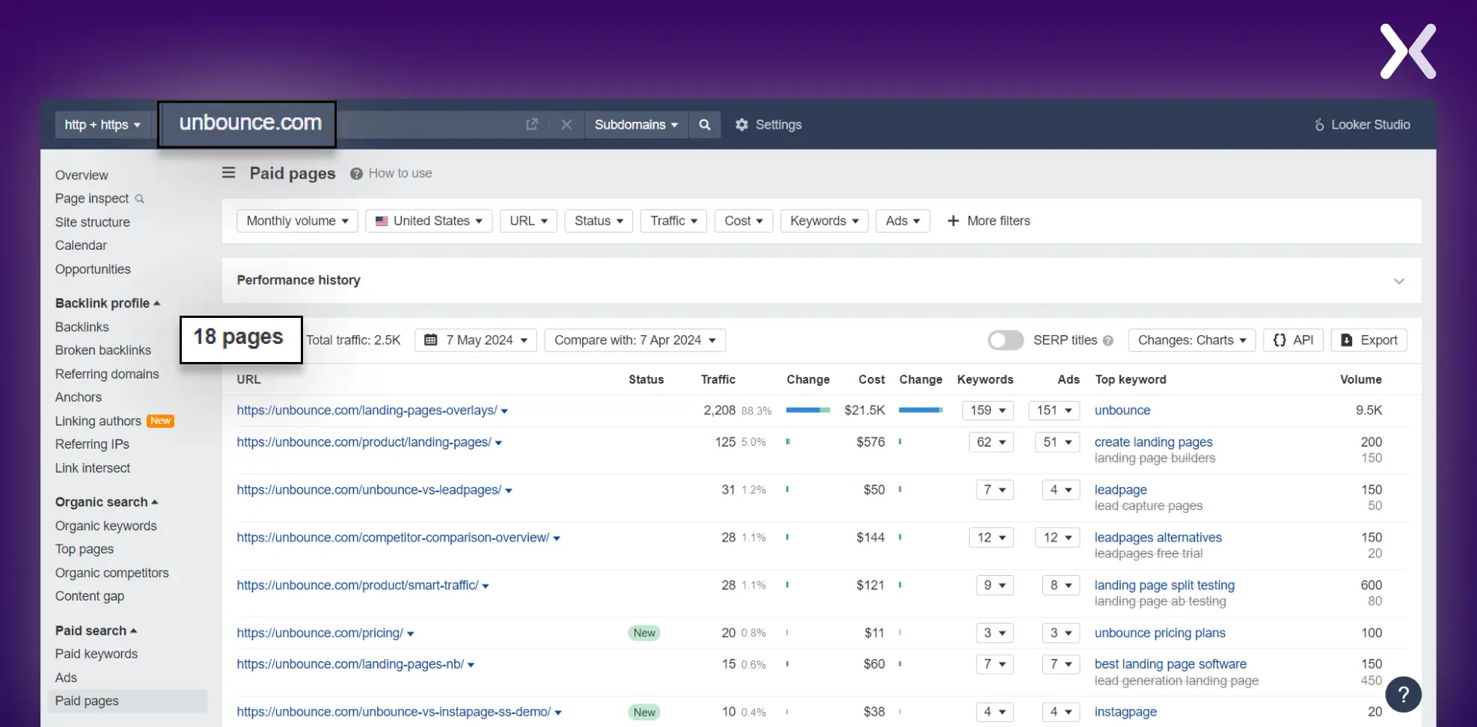Open the Changes: Charts dropdown

(1192, 340)
